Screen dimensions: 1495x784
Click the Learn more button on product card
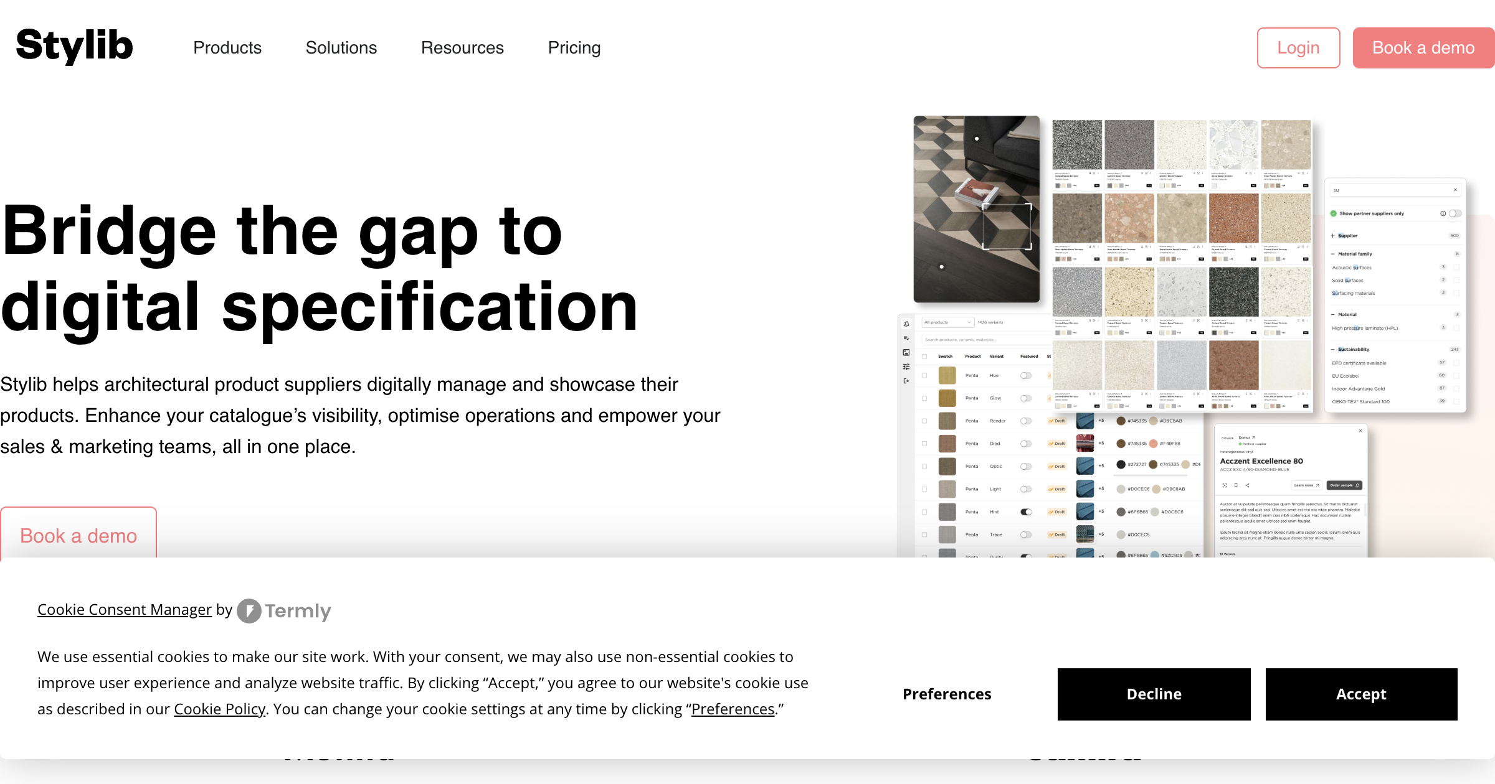tap(1306, 485)
